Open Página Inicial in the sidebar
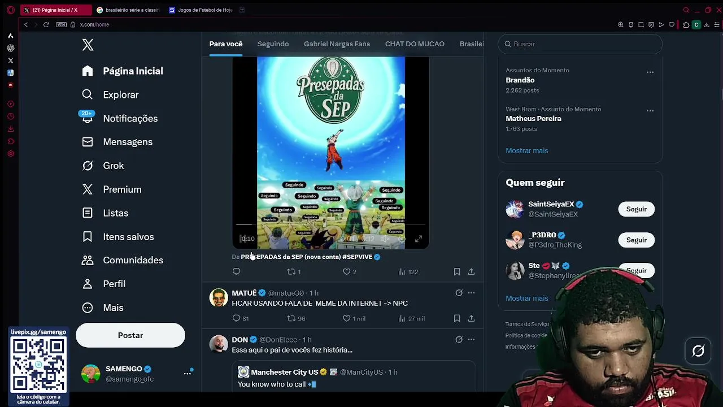Viewport: 723px width, 407px height. (x=123, y=71)
